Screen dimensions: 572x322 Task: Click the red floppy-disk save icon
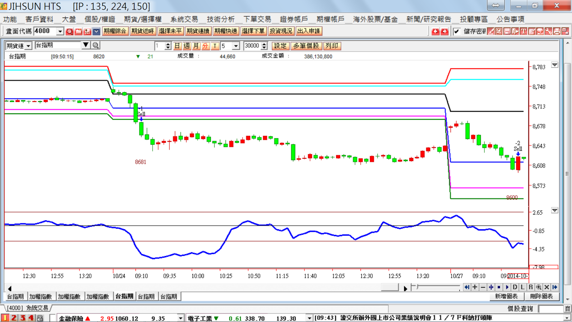pyautogui.click(x=507, y=31)
